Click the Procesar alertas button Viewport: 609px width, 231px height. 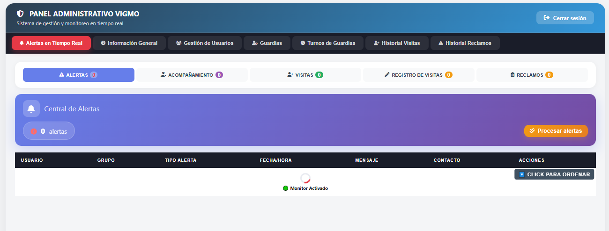(556, 131)
